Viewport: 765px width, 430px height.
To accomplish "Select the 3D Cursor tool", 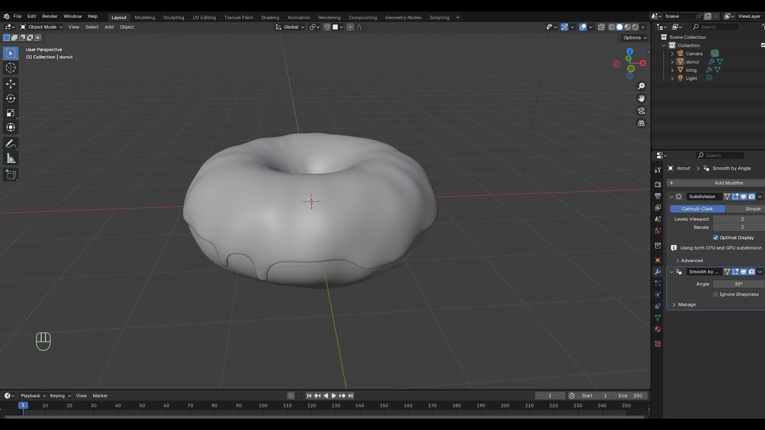I will tap(11, 67).
